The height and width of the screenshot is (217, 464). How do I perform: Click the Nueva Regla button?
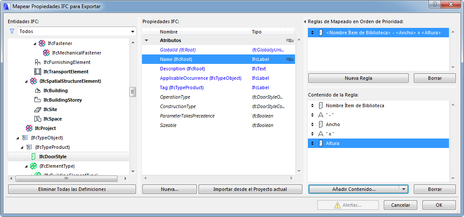[359, 78]
